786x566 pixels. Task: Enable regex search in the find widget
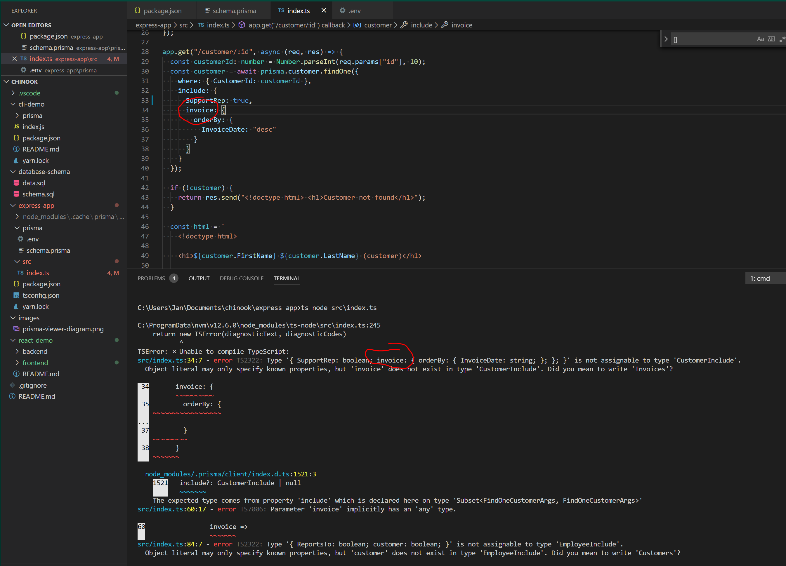[782, 39]
